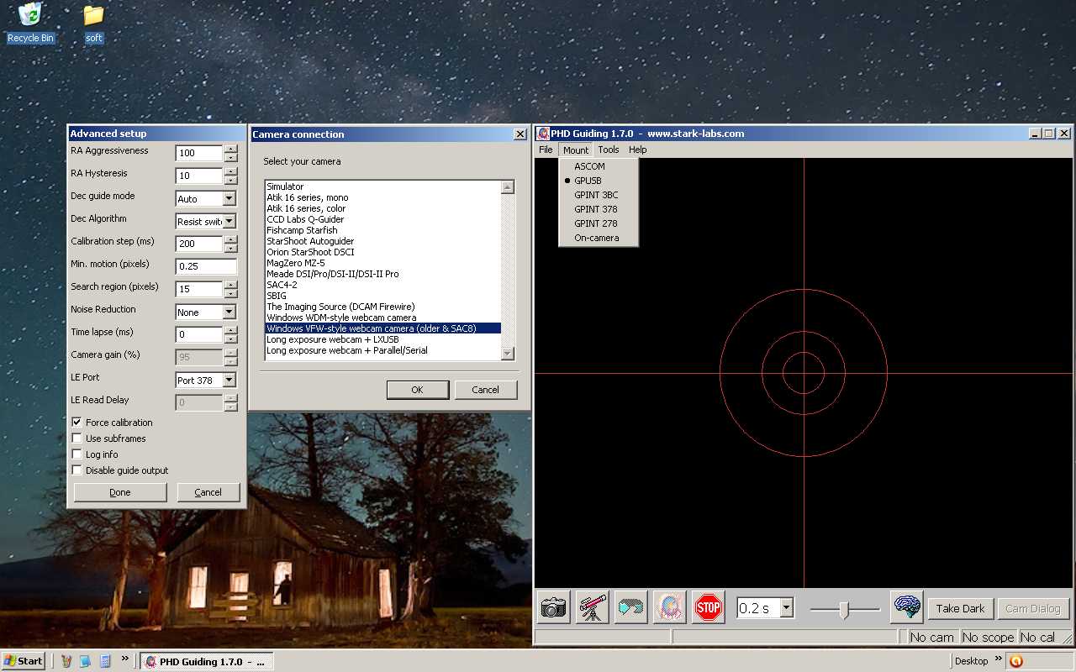Click the RA Aggressiveness value field
The height and width of the screenshot is (672, 1076).
(x=199, y=153)
